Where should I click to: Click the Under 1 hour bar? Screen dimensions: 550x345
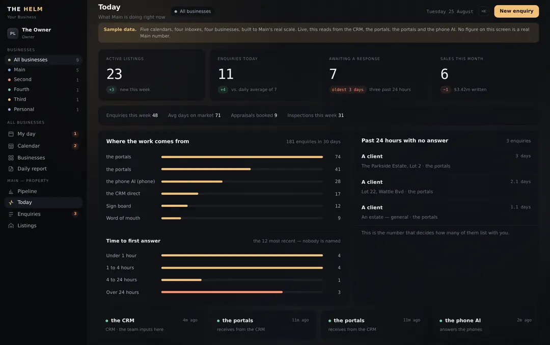(242, 255)
